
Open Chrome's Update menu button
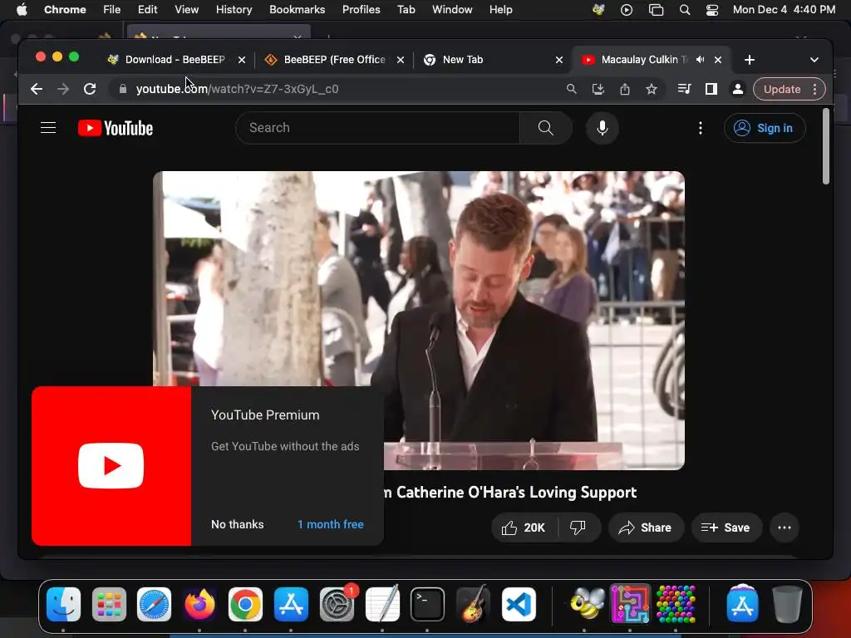[x=790, y=89]
